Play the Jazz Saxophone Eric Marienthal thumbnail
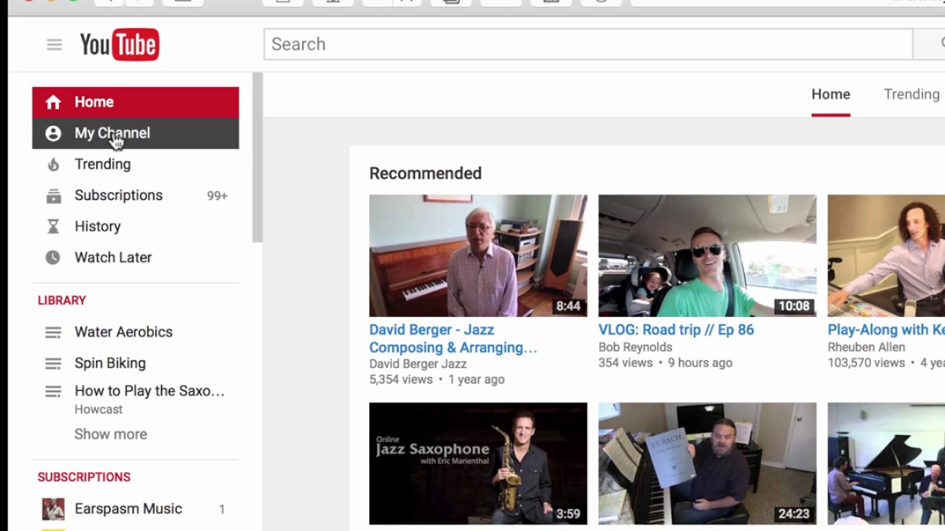The height and width of the screenshot is (531, 945). pos(478,464)
